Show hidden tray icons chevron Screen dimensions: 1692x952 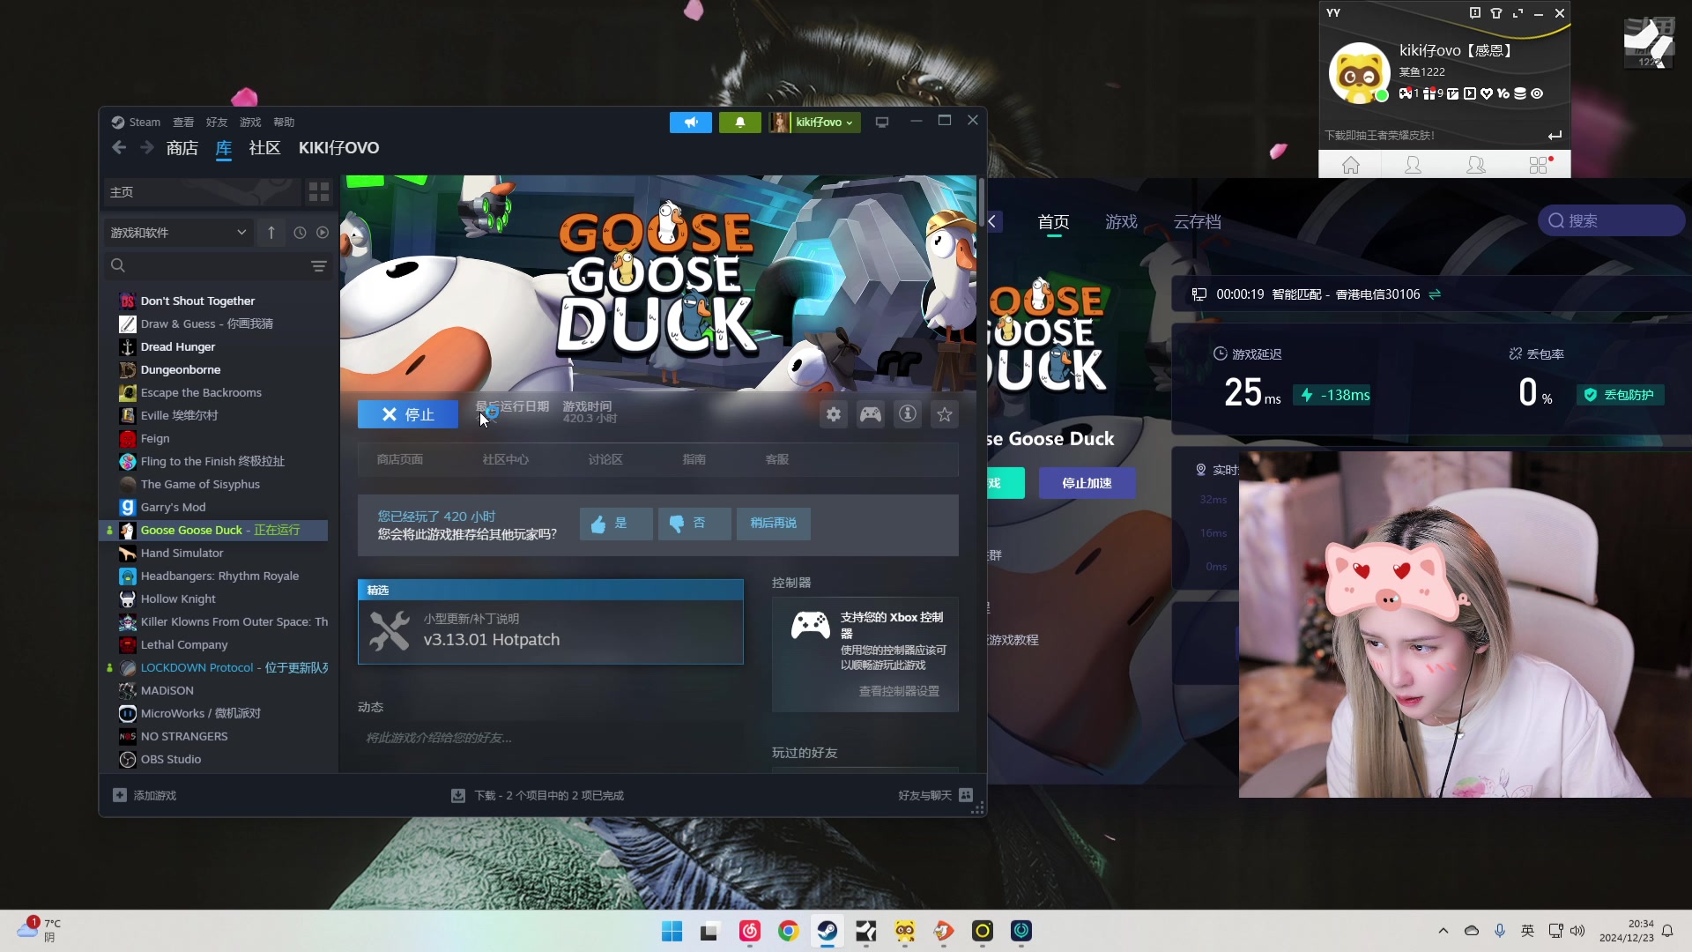pyautogui.click(x=1443, y=931)
